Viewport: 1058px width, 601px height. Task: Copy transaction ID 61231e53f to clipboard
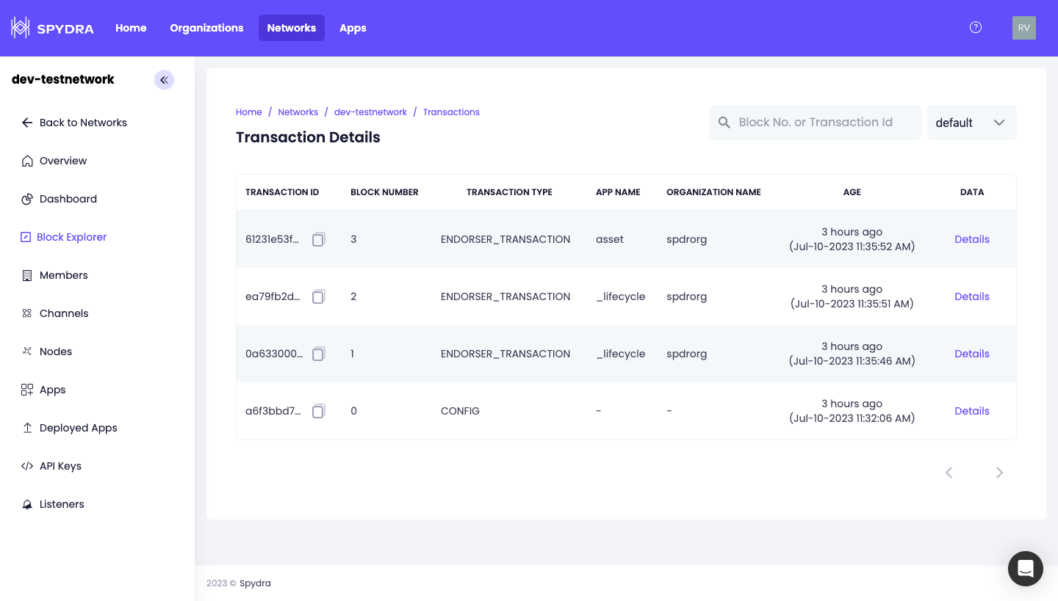318,239
